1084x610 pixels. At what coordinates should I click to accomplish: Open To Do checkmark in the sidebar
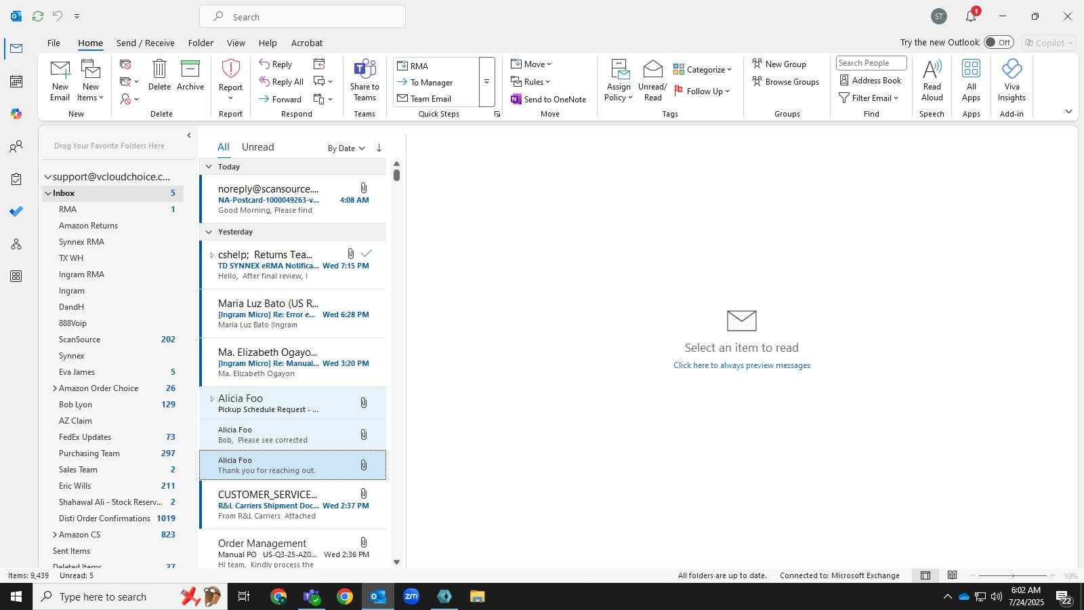pyautogui.click(x=16, y=211)
